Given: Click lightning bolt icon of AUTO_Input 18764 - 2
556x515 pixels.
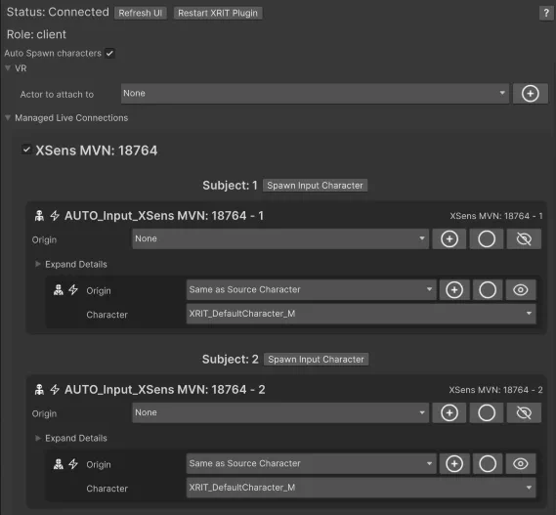Looking at the screenshot, I should click(55, 389).
